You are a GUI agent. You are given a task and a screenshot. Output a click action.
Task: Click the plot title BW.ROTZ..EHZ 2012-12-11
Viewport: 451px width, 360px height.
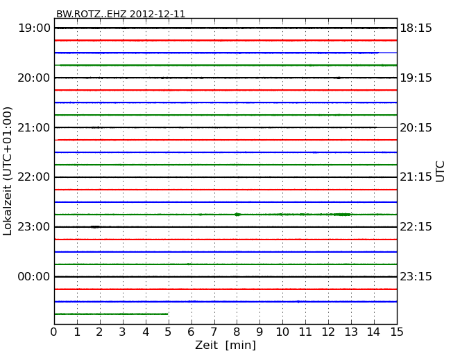[121, 14]
